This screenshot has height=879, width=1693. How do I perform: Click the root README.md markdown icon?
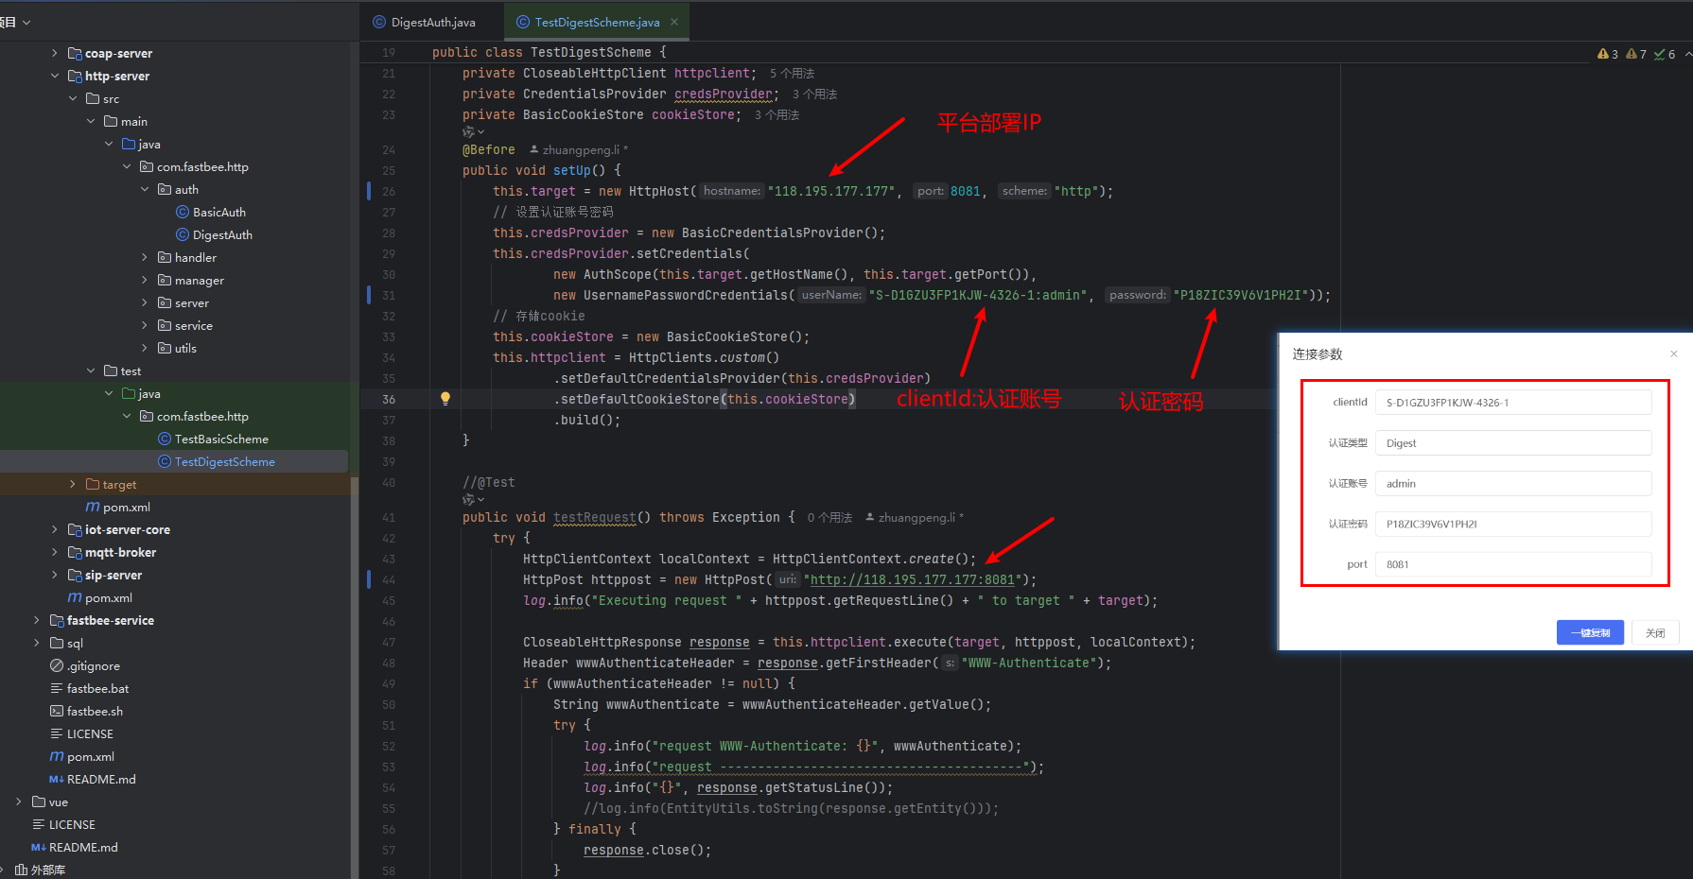(39, 848)
